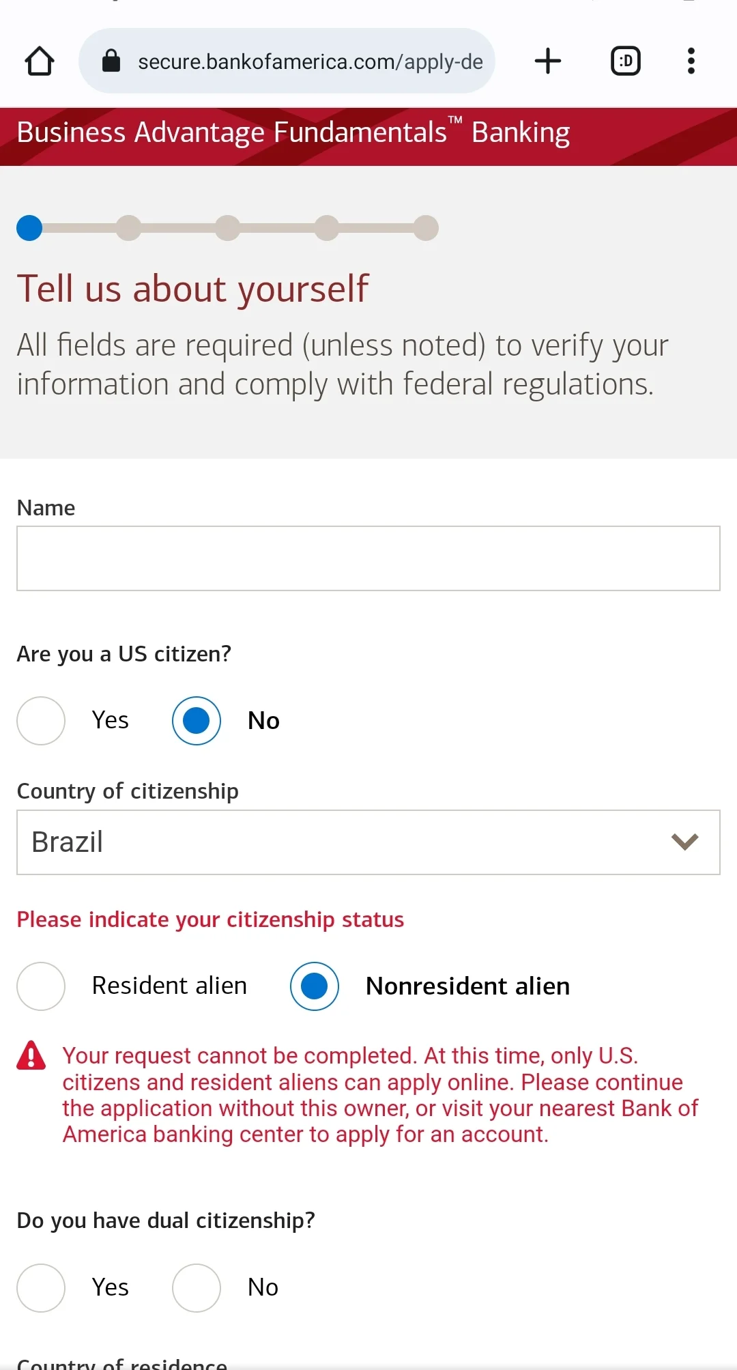Tap the last progress step dot
Image resolution: width=737 pixels, height=1370 pixels.
click(x=426, y=228)
